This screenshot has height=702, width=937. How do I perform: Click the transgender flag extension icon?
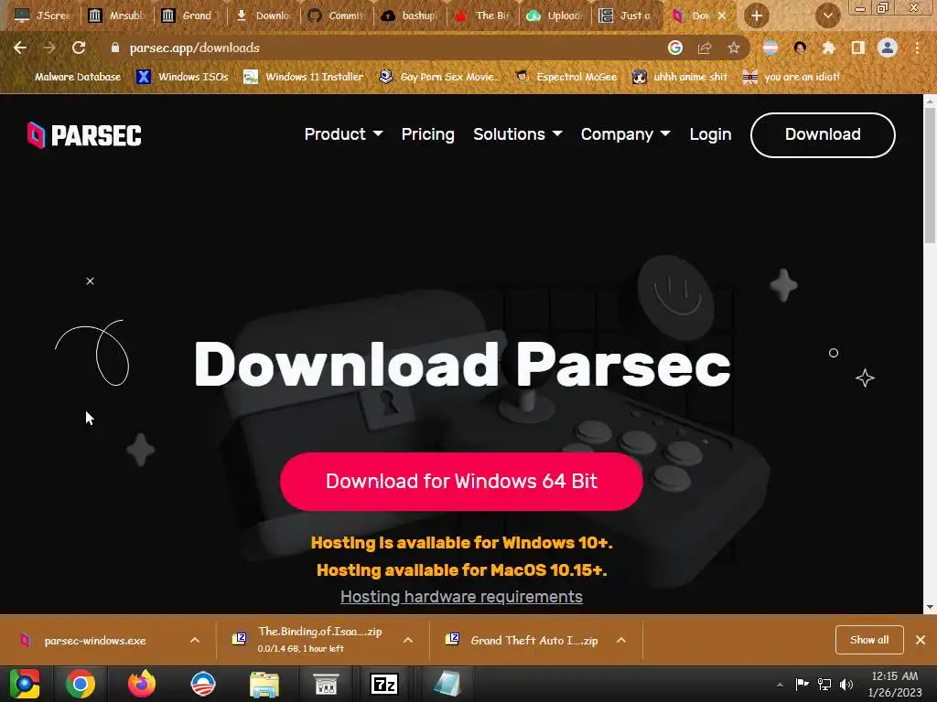[770, 48]
